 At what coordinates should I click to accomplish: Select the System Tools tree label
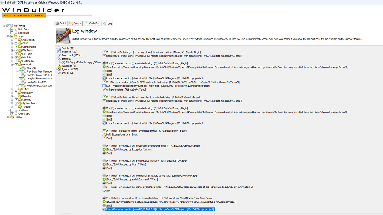point(29,103)
